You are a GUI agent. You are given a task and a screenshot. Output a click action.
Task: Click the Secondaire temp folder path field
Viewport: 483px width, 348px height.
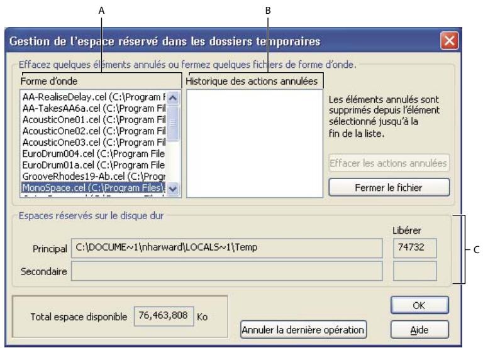coord(227,271)
